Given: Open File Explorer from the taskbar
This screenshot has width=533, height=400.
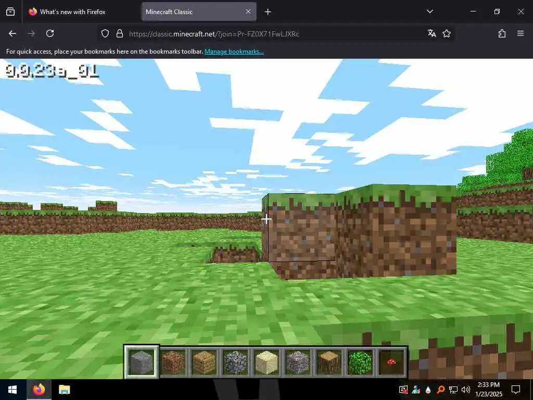Looking at the screenshot, I should [x=64, y=390].
